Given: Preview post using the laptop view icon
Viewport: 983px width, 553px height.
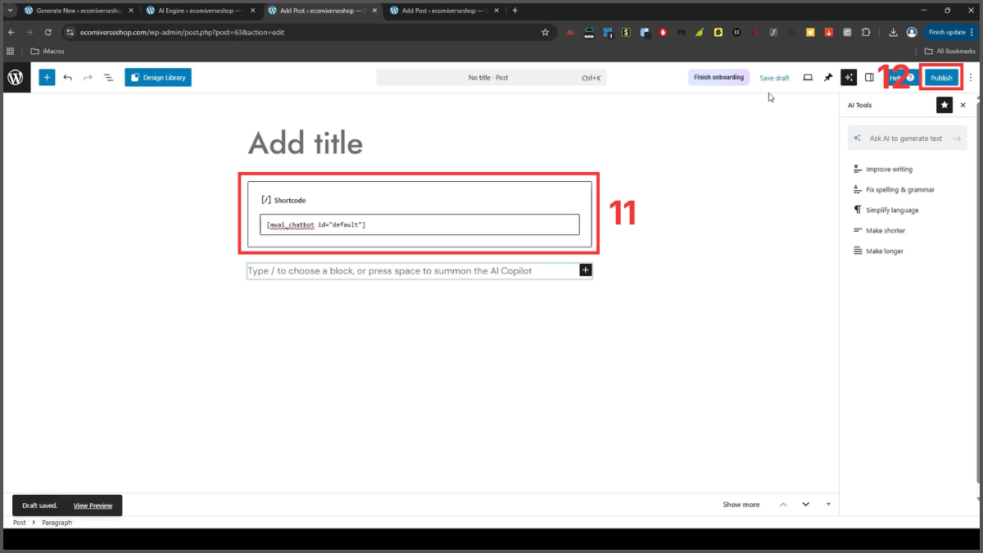Looking at the screenshot, I should click(x=808, y=78).
